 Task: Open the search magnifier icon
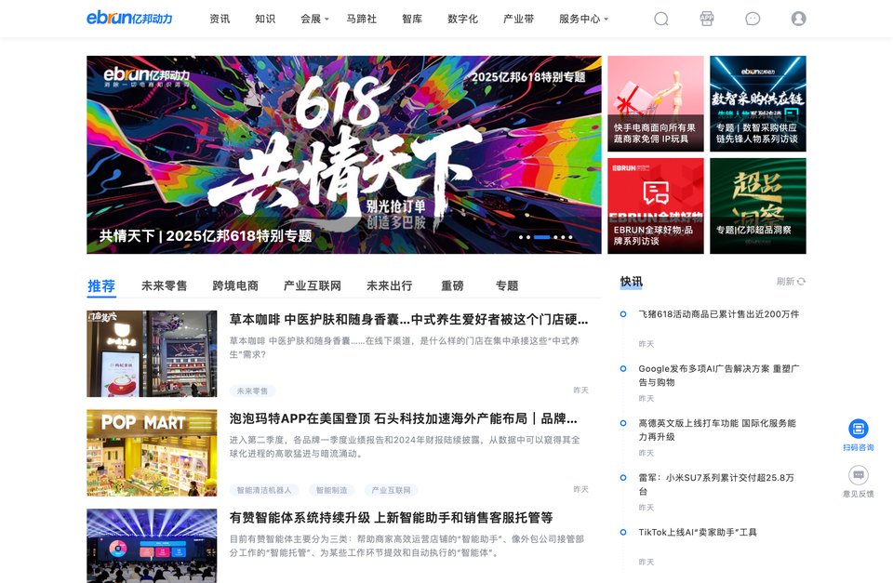661,19
